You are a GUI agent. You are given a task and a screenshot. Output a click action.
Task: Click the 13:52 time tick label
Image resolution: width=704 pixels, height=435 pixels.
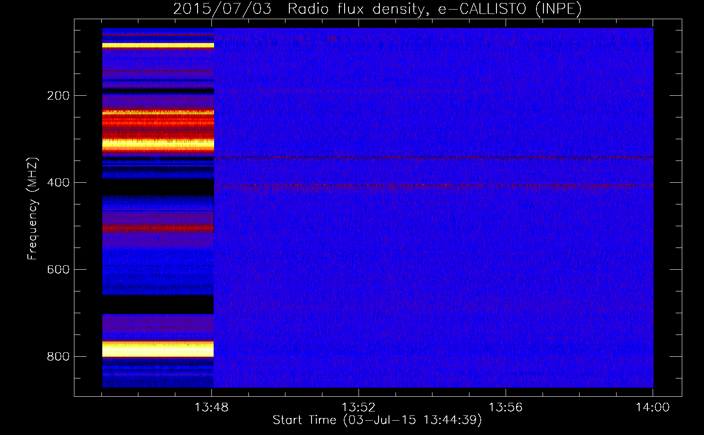coord(359,408)
